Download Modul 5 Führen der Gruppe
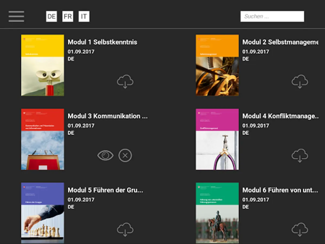 coord(125,229)
